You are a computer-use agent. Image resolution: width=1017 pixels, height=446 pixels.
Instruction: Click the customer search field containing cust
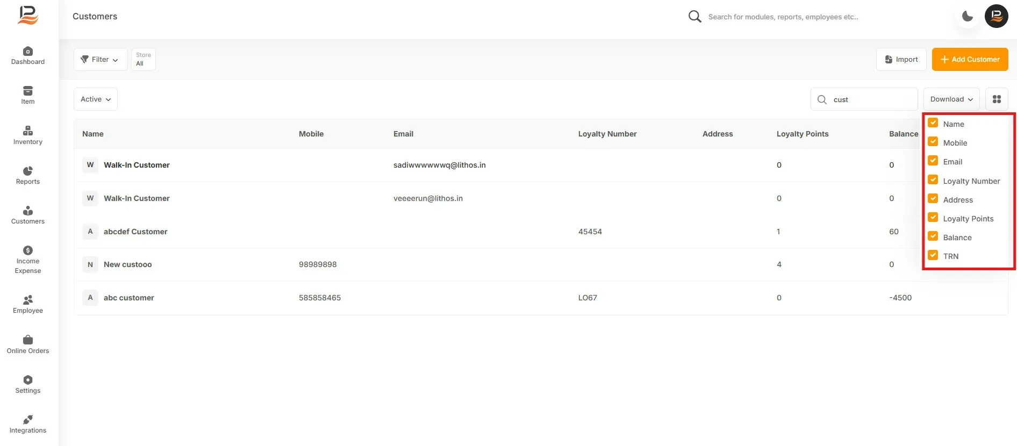point(864,99)
